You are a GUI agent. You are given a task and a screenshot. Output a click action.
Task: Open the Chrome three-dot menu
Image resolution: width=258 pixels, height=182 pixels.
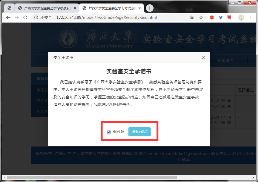click(250, 17)
